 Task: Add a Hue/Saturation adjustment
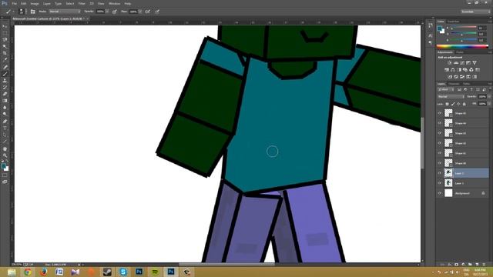(x=447, y=70)
